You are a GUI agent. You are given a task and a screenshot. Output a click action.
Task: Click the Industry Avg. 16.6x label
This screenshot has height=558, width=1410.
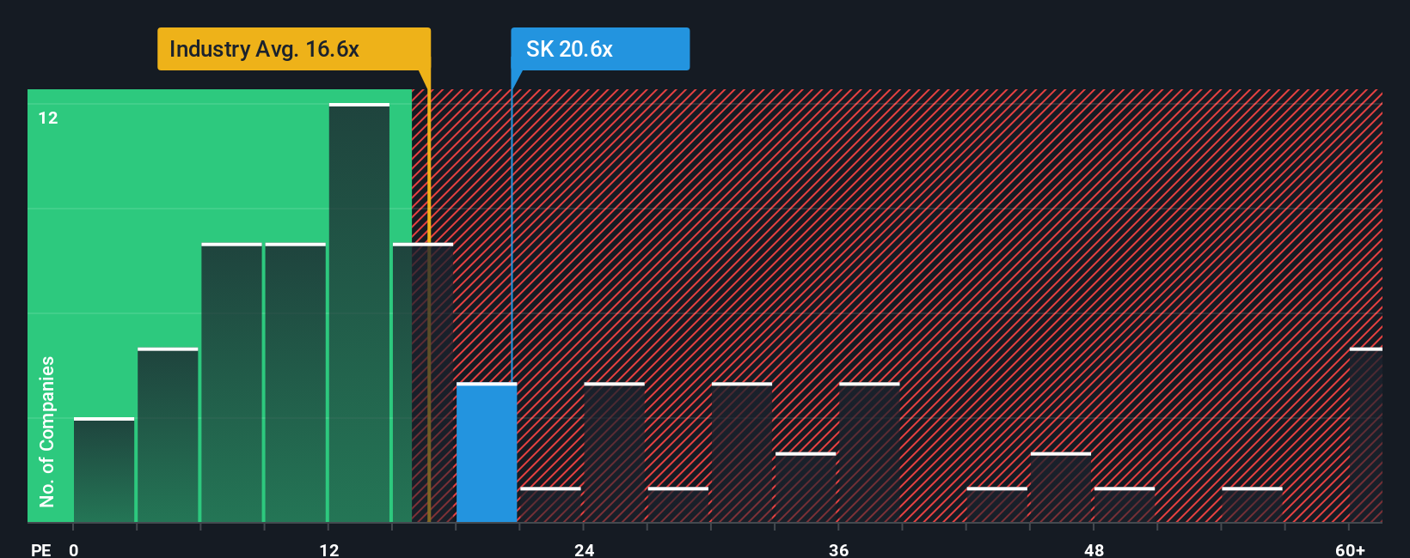point(294,49)
